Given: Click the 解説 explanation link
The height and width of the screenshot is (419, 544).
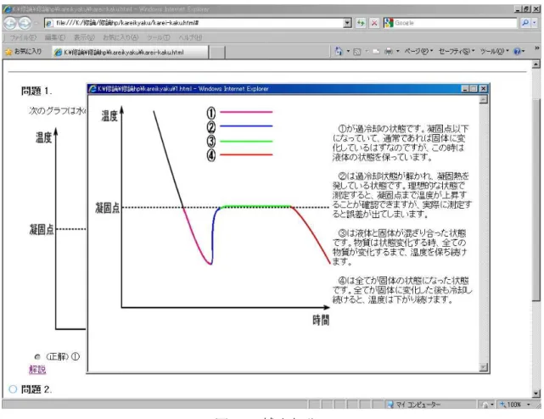Looking at the screenshot, I should click(37, 370).
